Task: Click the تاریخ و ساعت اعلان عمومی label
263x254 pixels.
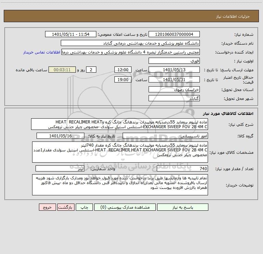Action: click(x=123, y=34)
